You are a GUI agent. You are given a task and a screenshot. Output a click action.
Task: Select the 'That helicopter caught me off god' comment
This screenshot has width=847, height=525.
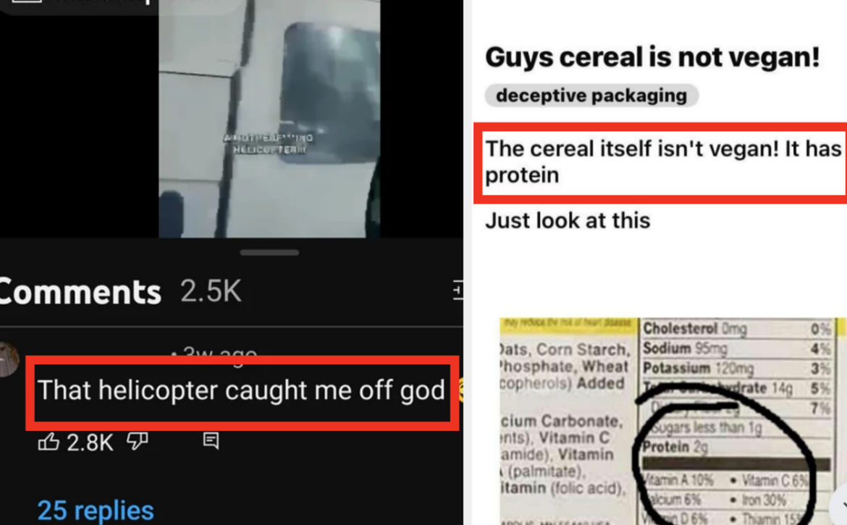pos(241,390)
